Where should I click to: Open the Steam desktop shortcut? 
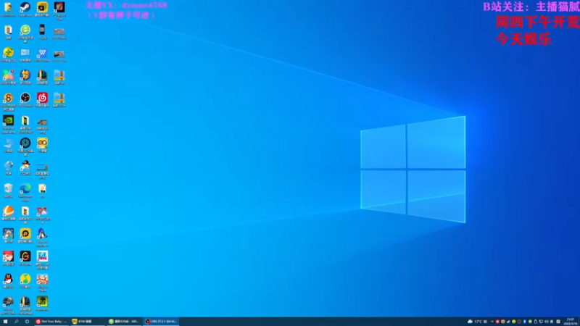coord(25,9)
